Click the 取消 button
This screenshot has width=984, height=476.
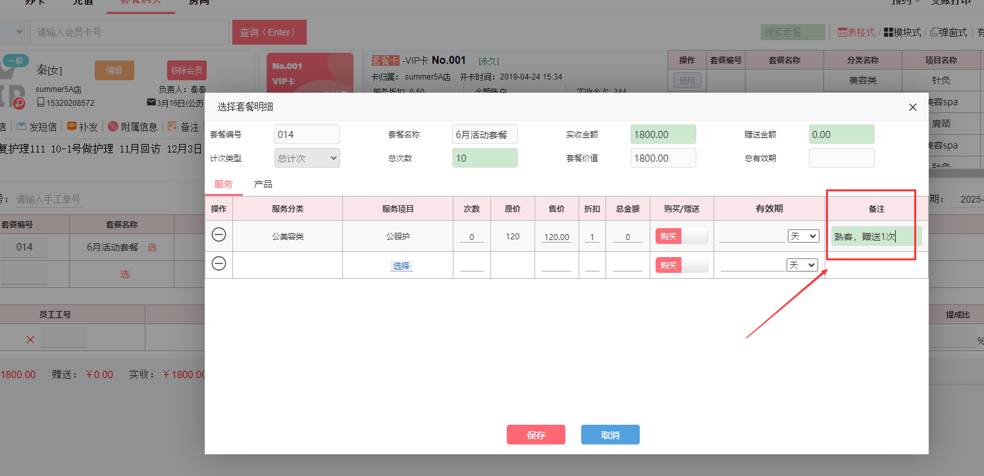point(610,435)
